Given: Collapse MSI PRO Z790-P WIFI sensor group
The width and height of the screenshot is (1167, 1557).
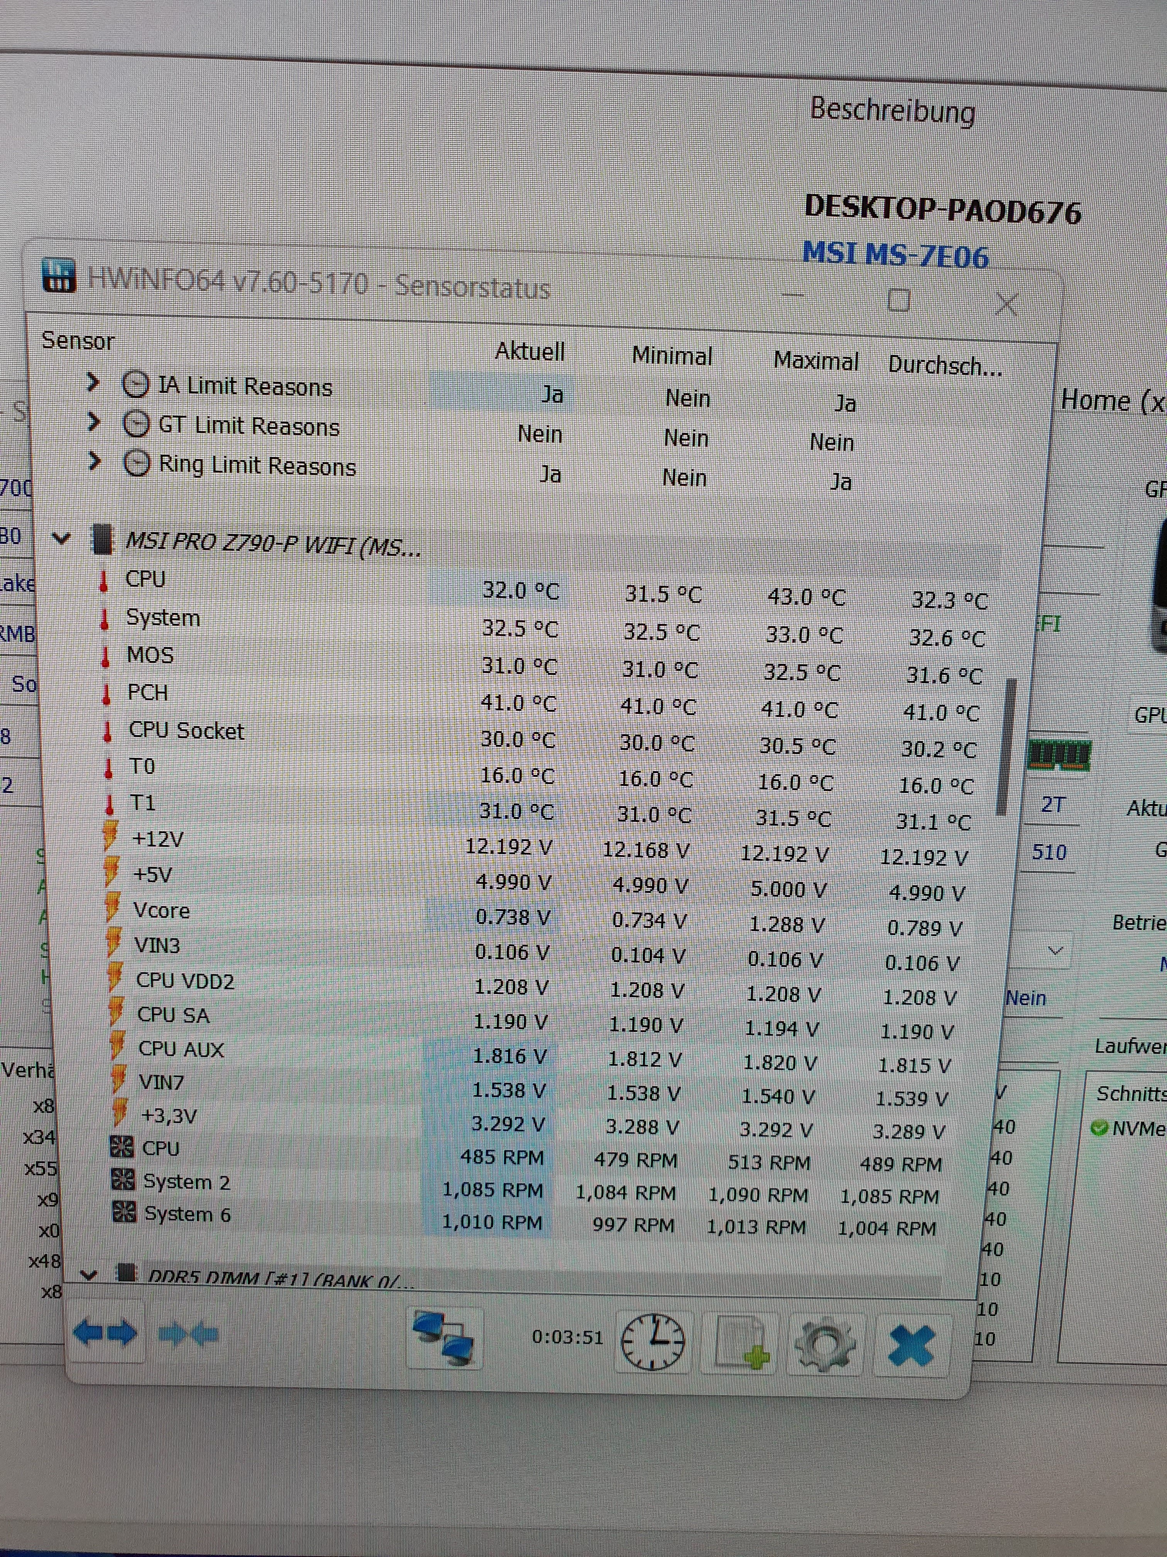Looking at the screenshot, I should click(62, 538).
